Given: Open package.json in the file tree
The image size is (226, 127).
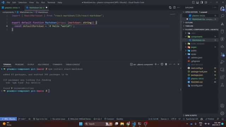Looking at the screenshot, I should 200,75.
